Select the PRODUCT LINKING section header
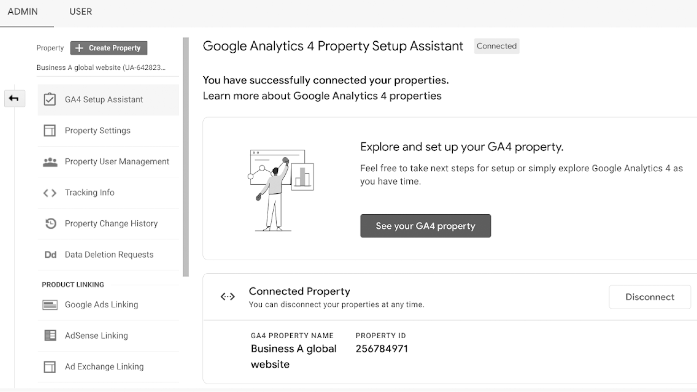The width and height of the screenshot is (697, 392). point(73,284)
